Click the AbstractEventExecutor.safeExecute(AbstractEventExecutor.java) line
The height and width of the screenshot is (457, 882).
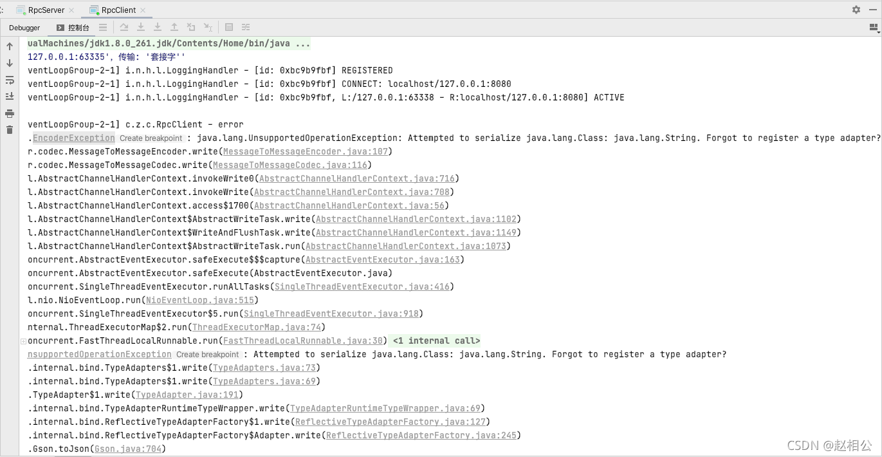click(210, 273)
